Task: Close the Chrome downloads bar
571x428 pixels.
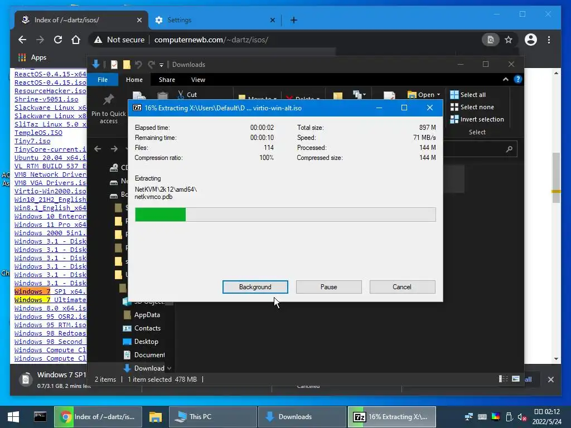Action: click(x=550, y=380)
